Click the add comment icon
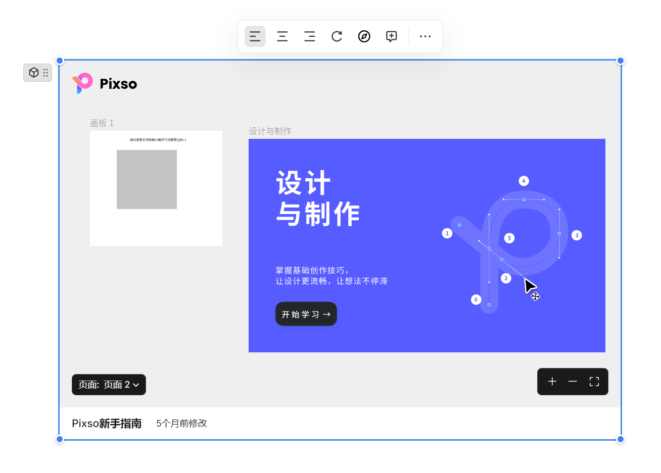 [392, 36]
